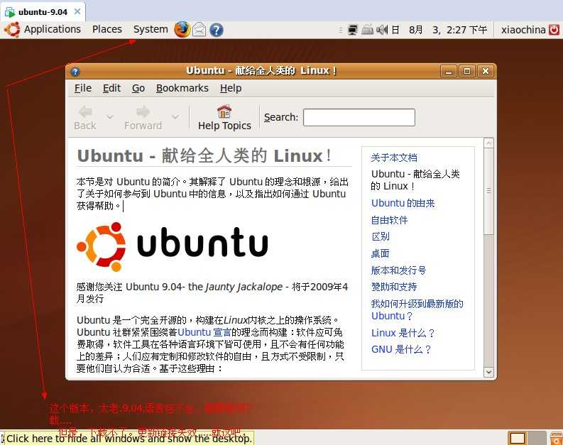The height and width of the screenshot is (445, 563).
Task: Click the vertical scrollbar thumb
Action: click(488, 192)
